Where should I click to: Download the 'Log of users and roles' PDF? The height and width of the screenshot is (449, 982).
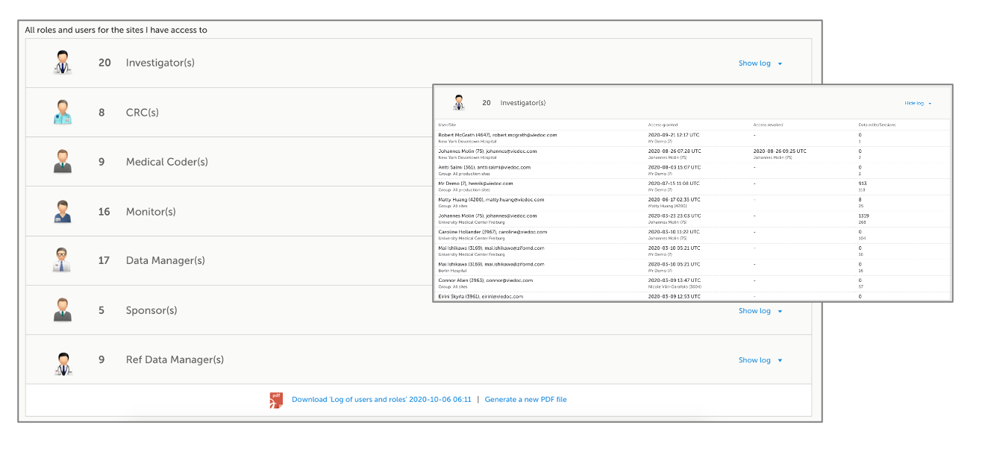pos(381,400)
